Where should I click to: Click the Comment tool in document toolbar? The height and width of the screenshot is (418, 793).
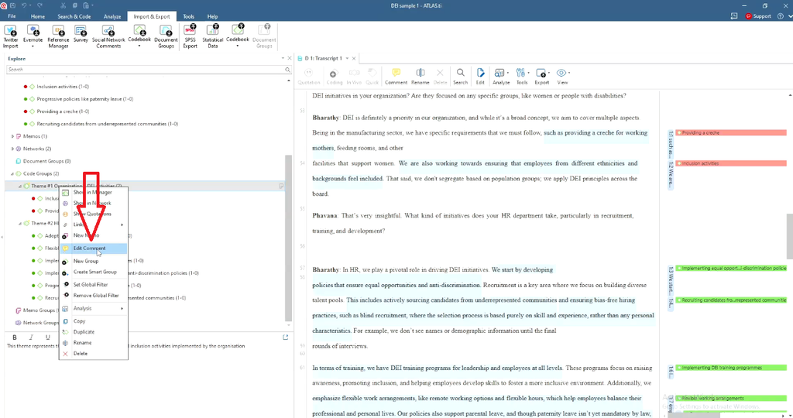396,77
